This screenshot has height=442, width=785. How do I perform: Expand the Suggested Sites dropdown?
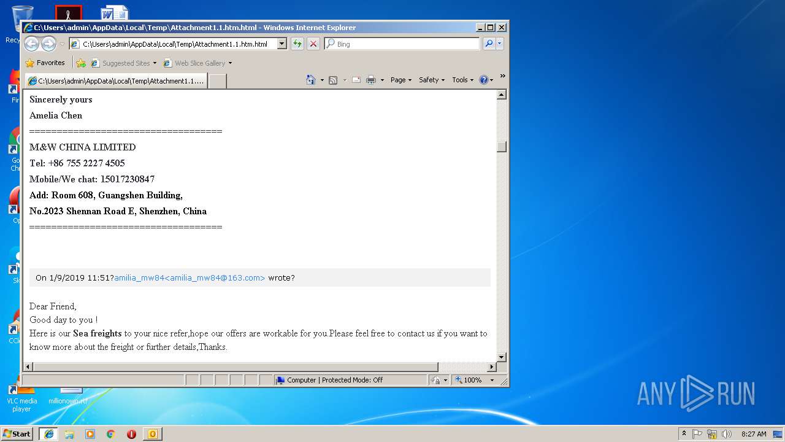155,63
